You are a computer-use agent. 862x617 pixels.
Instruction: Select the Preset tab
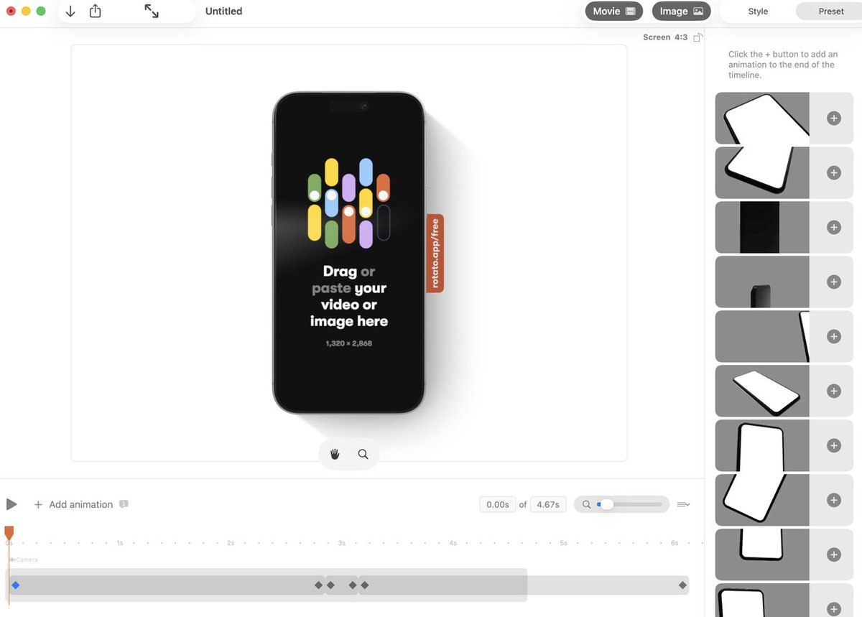pos(831,11)
